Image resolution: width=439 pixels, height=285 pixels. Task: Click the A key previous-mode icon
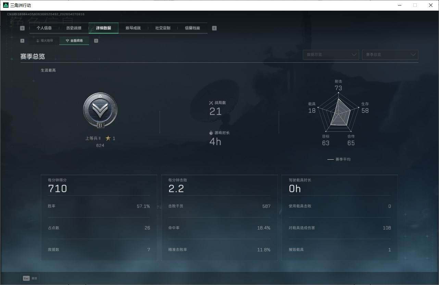click(22, 41)
